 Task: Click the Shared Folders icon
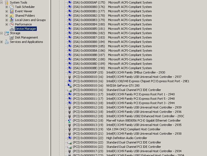click(12, 16)
